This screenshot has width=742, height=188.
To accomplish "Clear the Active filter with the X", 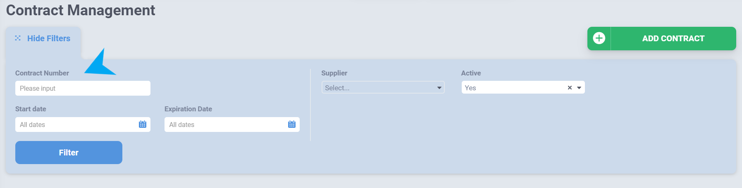I will [570, 87].
